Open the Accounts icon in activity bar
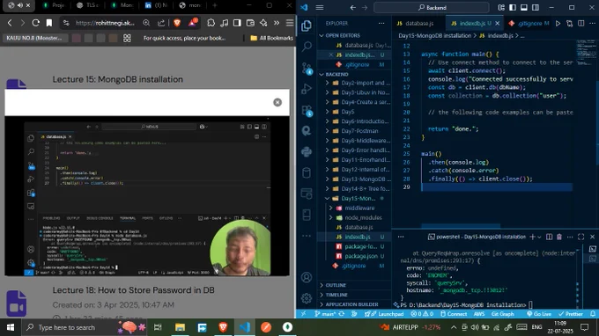Viewport: 599px width, 336px height. [307, 277]
